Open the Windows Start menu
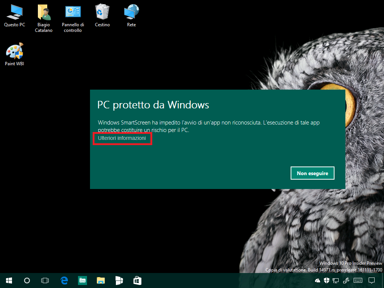 click(9, 280)
